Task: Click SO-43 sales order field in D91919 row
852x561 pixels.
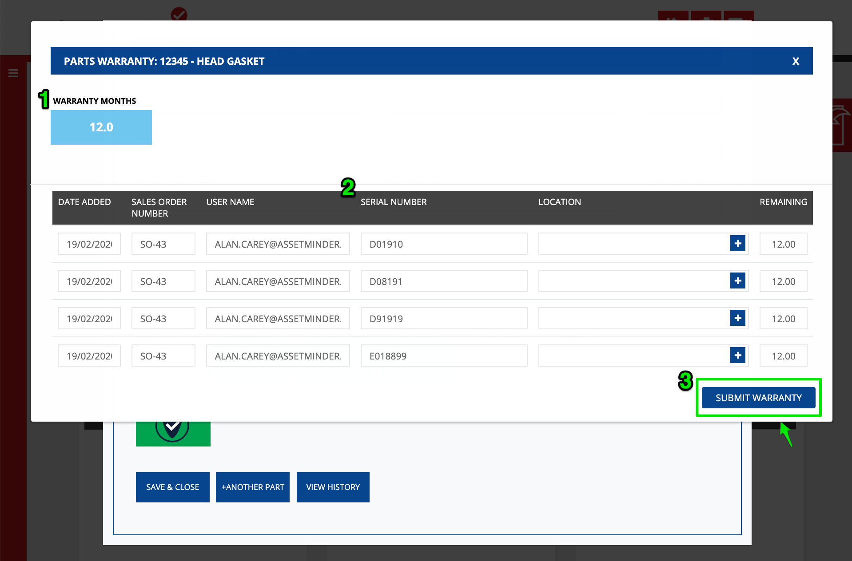Action: 163,318
